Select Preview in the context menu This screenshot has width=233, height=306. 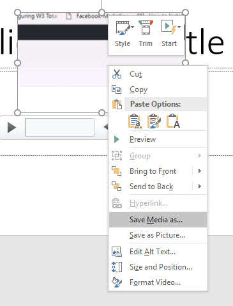(x=158, y=139)
